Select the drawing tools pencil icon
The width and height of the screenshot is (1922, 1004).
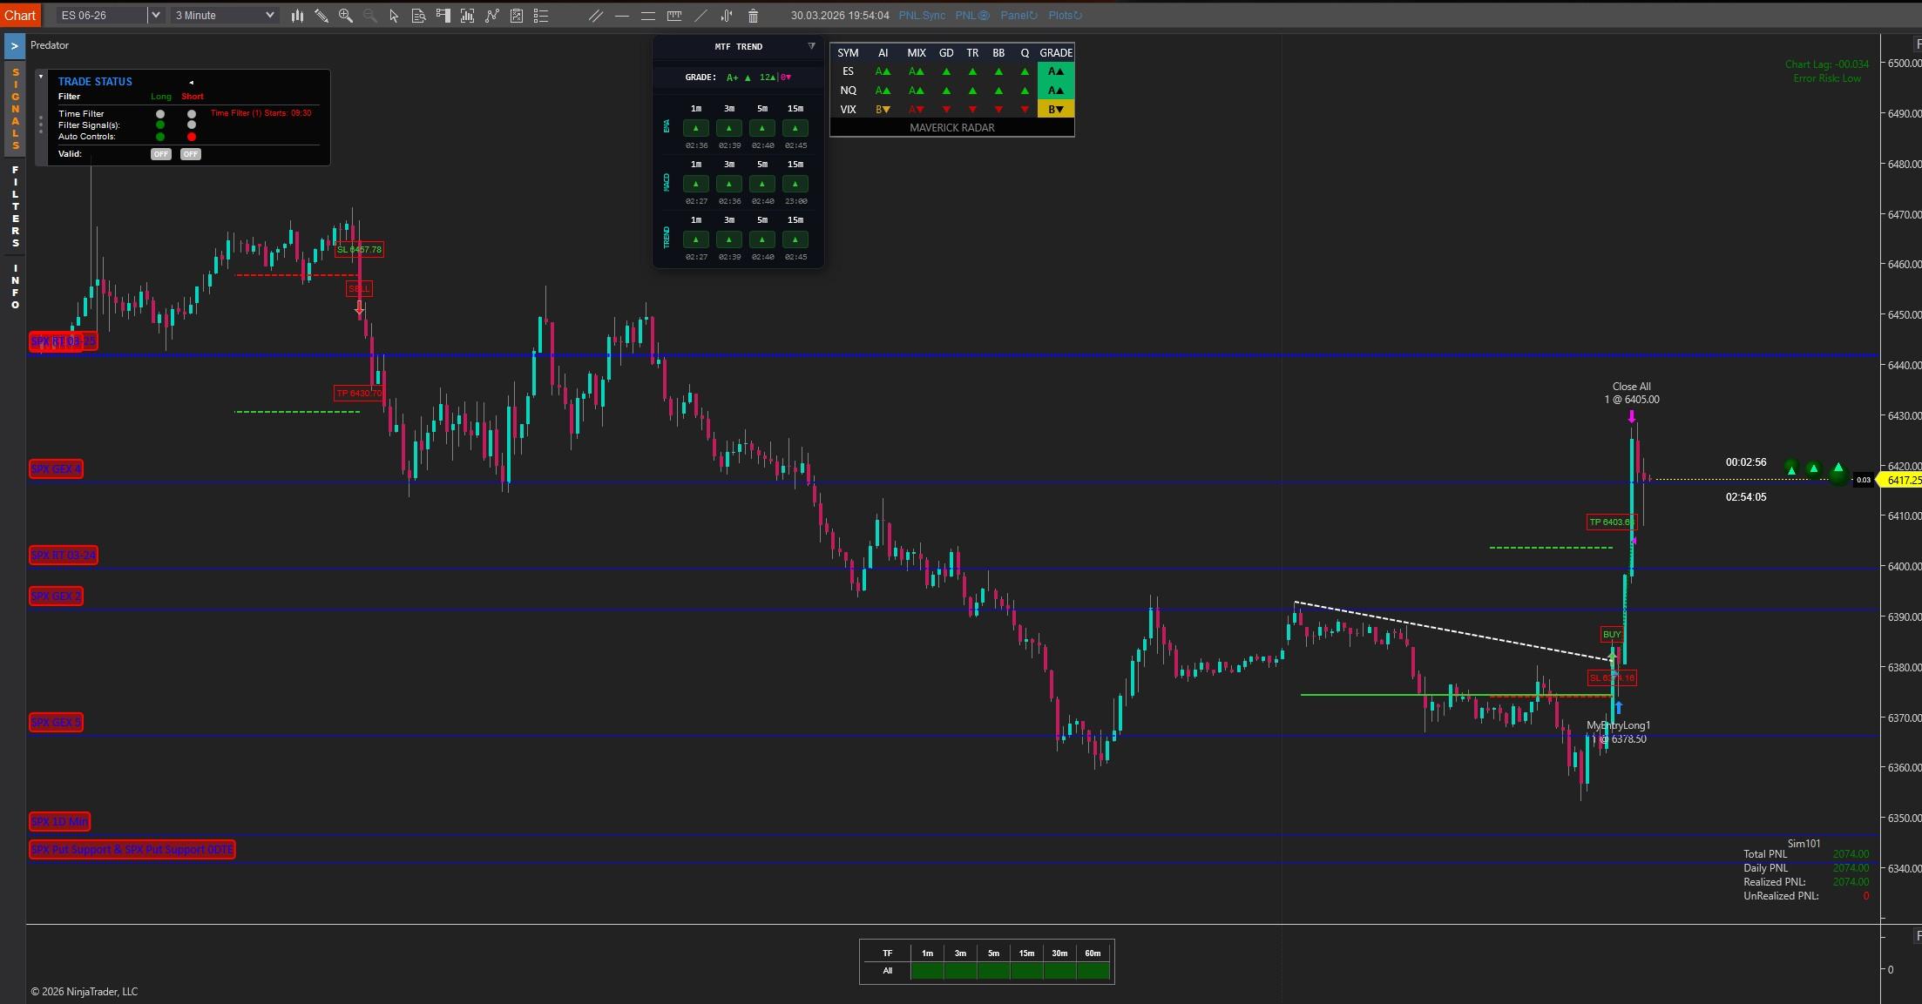point(321,16)
